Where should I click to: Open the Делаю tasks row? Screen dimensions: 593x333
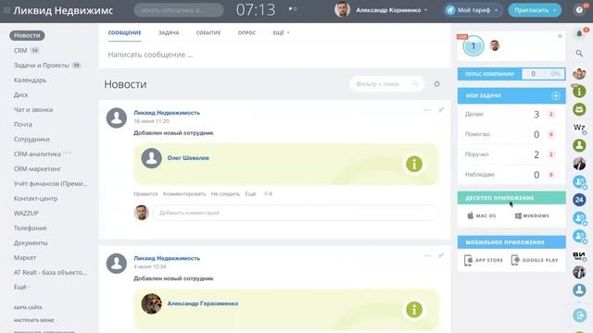click(x=511, y=114)
